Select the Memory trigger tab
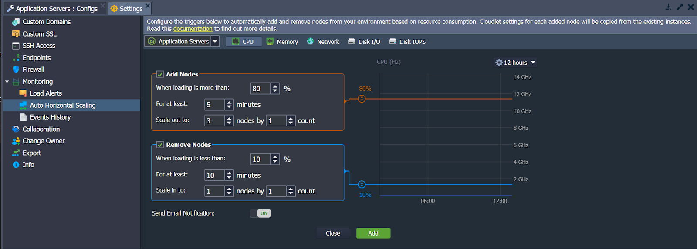The image size is (697, 249). tap(282, 42)
